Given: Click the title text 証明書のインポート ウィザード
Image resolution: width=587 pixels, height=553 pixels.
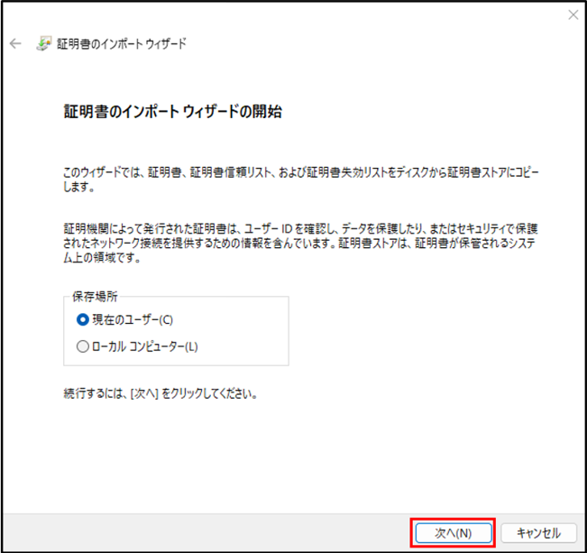Looking at the screenshot, I should tap(122, 44).
